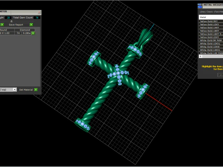Select Yellow Gold 9KY in metal list
The height and width of the screenshot is (167, 223).
click(x=211, y=21)
